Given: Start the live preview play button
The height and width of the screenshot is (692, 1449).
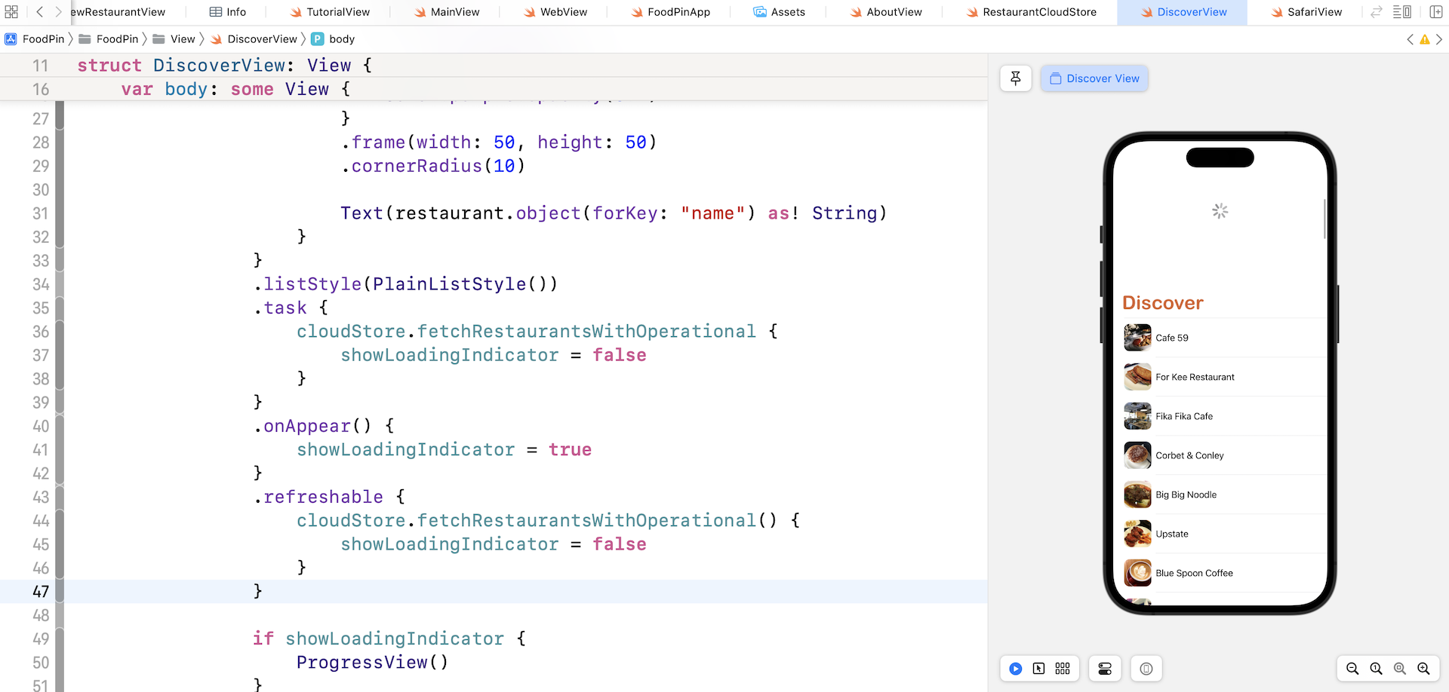Looking at the screenshot, I should [x=1016, y=669].
